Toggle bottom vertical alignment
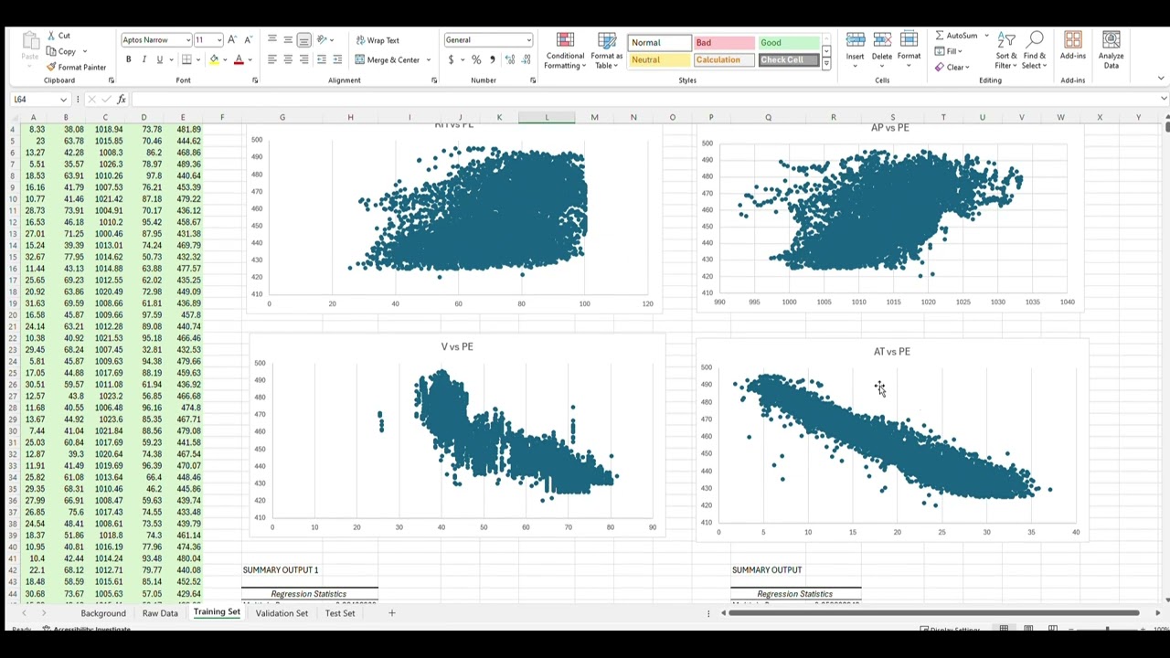This screenshot has height=658, width=1170. click(x=303, y=40)
